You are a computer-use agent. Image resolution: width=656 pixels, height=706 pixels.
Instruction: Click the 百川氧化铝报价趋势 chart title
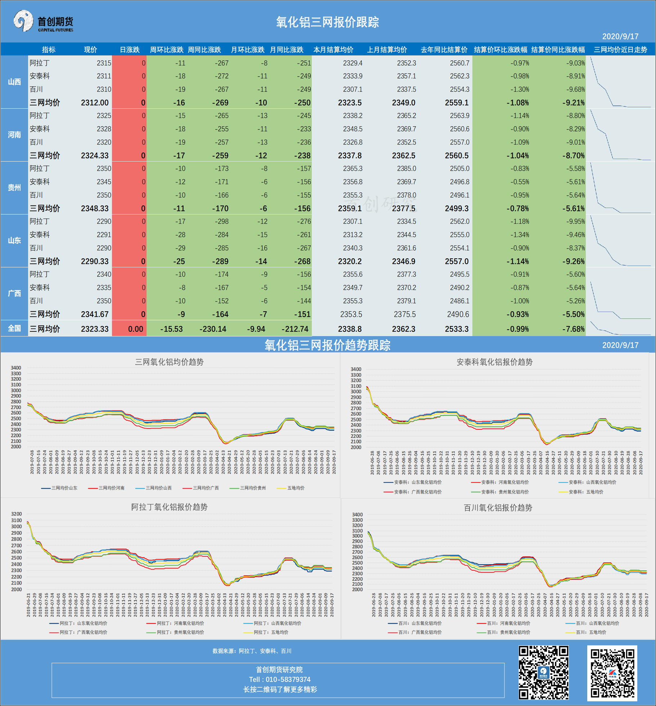click(x=498, y=508)
